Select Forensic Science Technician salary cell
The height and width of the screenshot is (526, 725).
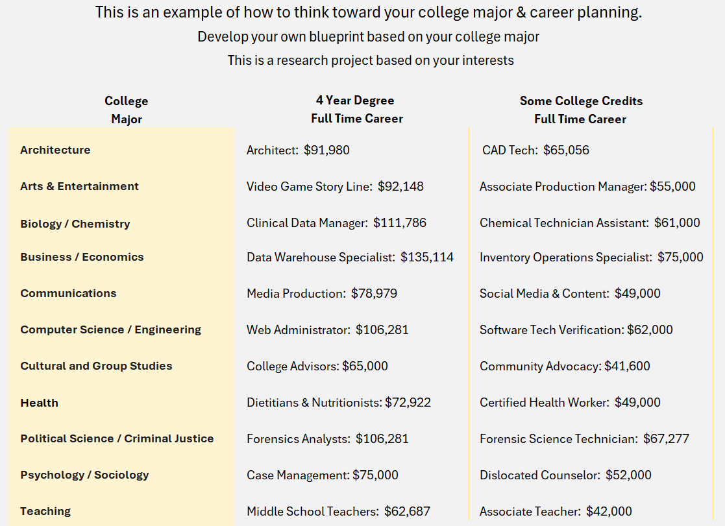[x=584, y=438]
